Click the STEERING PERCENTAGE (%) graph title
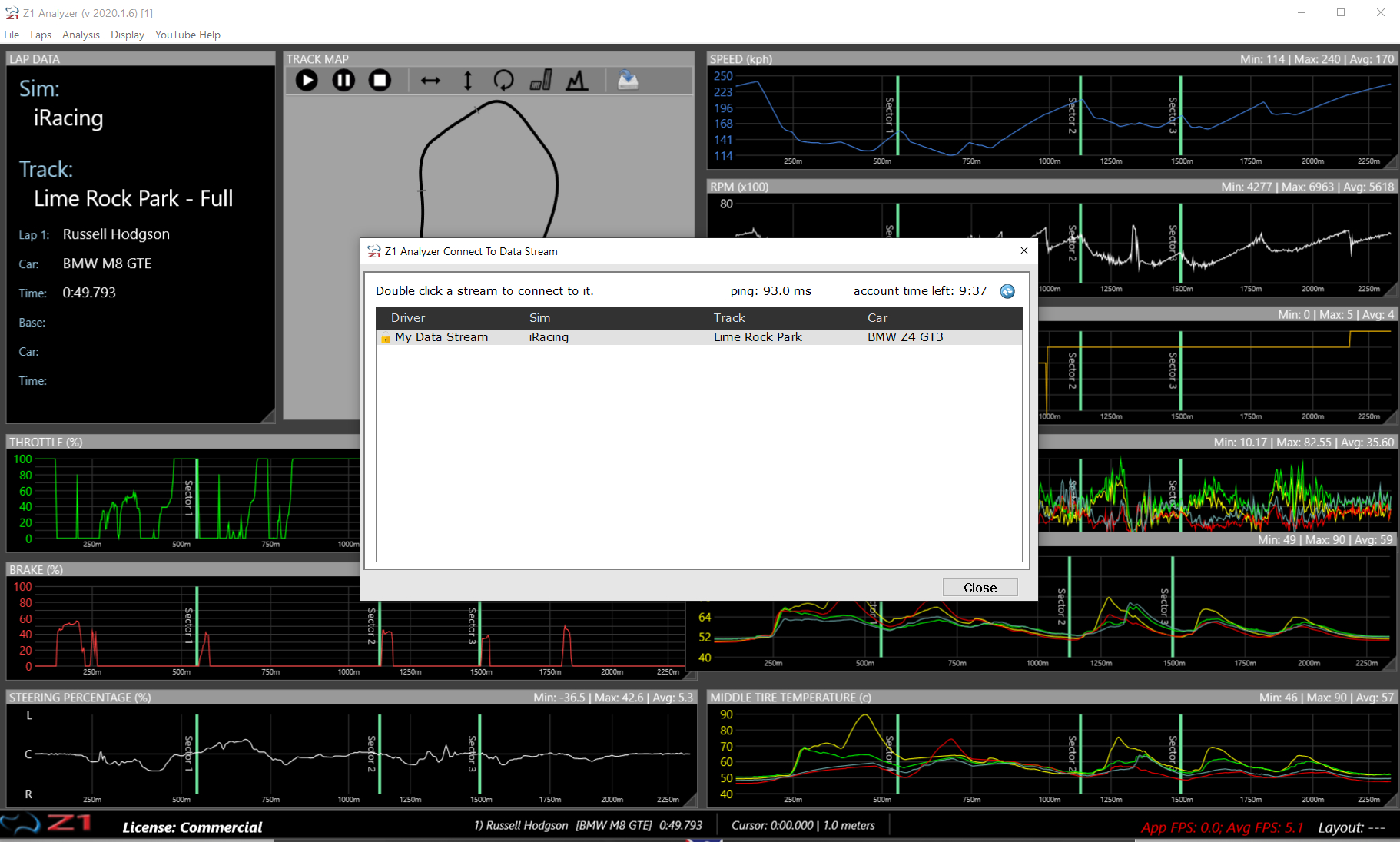Screen dimensions: 1400x842 (x=80, y=698)
